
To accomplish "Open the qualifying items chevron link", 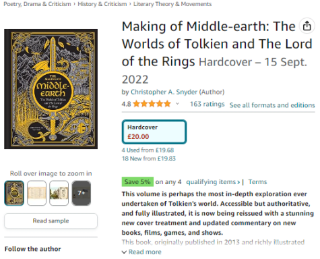I will coord(213,182).
